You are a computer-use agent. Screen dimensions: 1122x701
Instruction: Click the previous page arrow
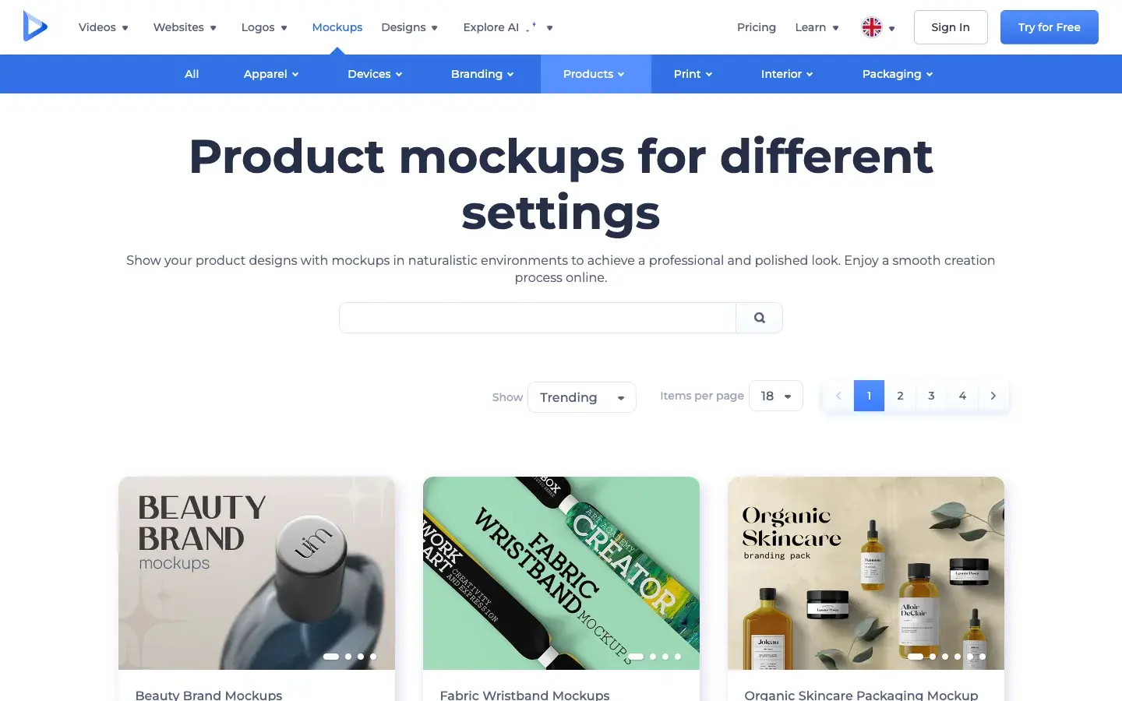(838, 396)
